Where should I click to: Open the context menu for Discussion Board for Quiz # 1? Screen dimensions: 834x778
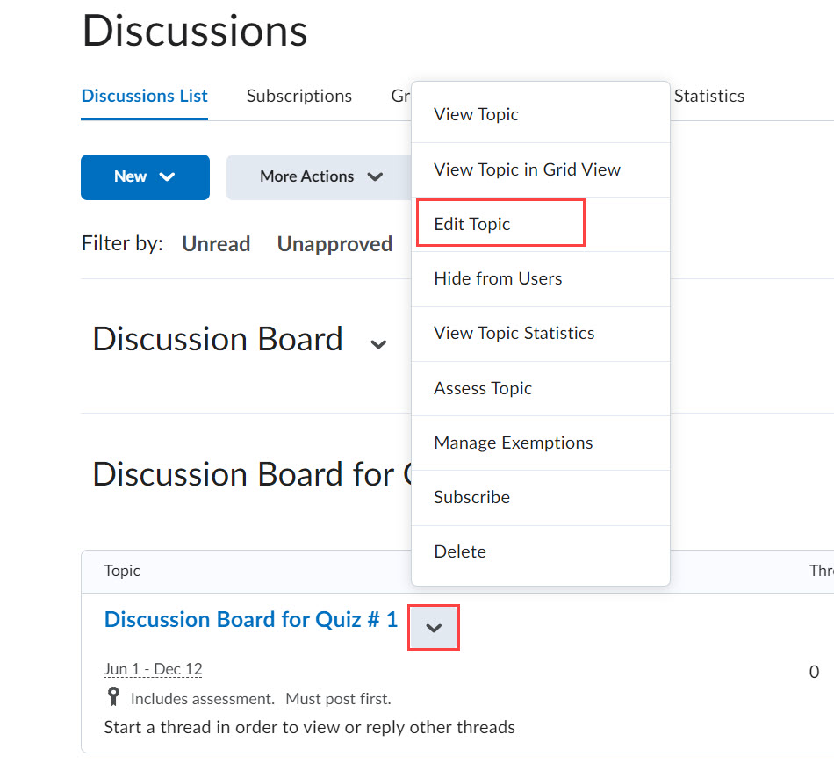point(433,624)
